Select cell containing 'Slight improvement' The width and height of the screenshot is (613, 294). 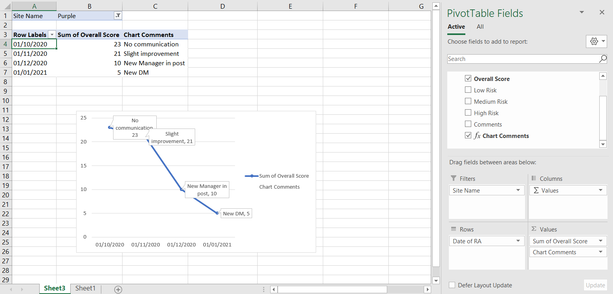point(155,53)
